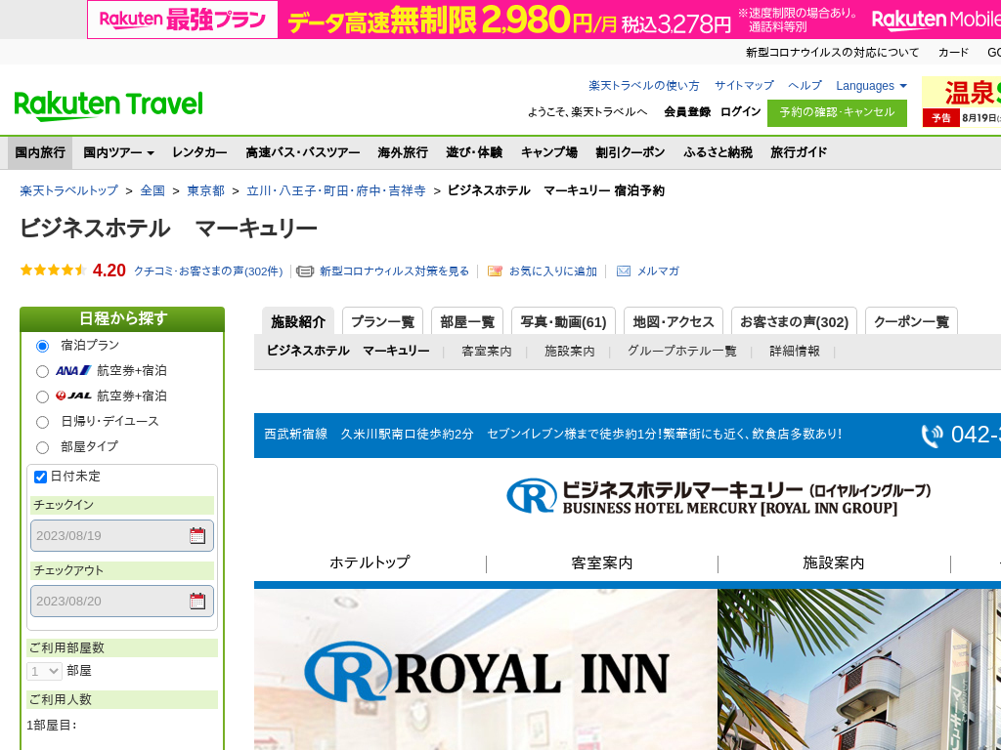Click 高速バス・バスツアー menu item
The height and width of the screenshot is (750, 1001).
coord(303,152)
